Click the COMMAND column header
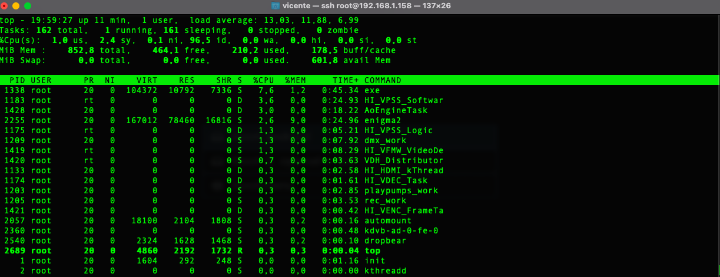This screenshot has height=277, width=720. point(383,81)
